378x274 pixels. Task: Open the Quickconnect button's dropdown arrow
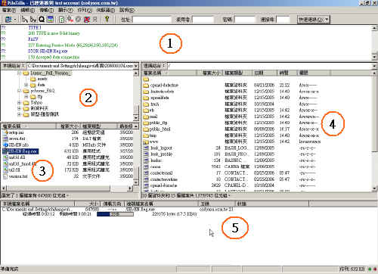pos(327,20)
